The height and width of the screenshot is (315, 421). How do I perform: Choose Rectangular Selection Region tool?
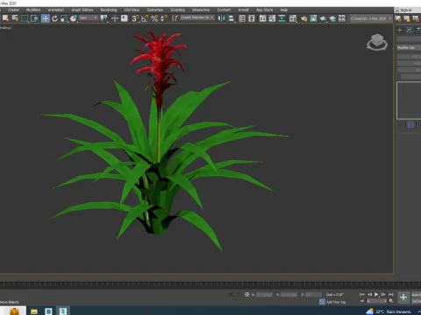pyautogui.click(x=25, y=18)
